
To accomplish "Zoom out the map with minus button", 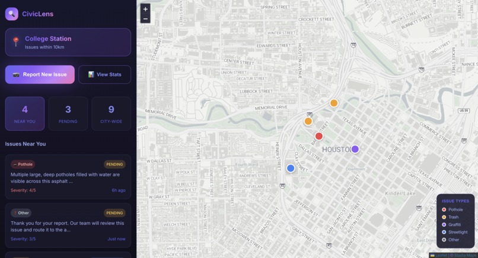I will [145, 19].
